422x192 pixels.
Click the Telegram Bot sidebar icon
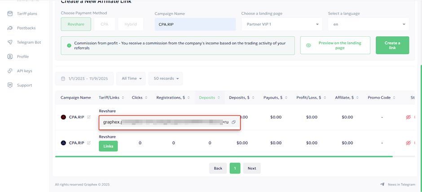(x=10, y=42)
